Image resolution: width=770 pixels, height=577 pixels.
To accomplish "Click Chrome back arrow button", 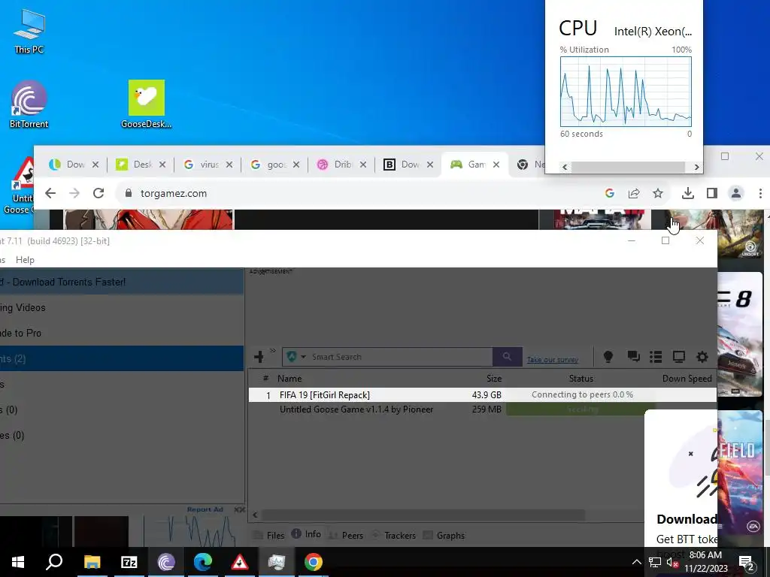I will click(50, 193).
